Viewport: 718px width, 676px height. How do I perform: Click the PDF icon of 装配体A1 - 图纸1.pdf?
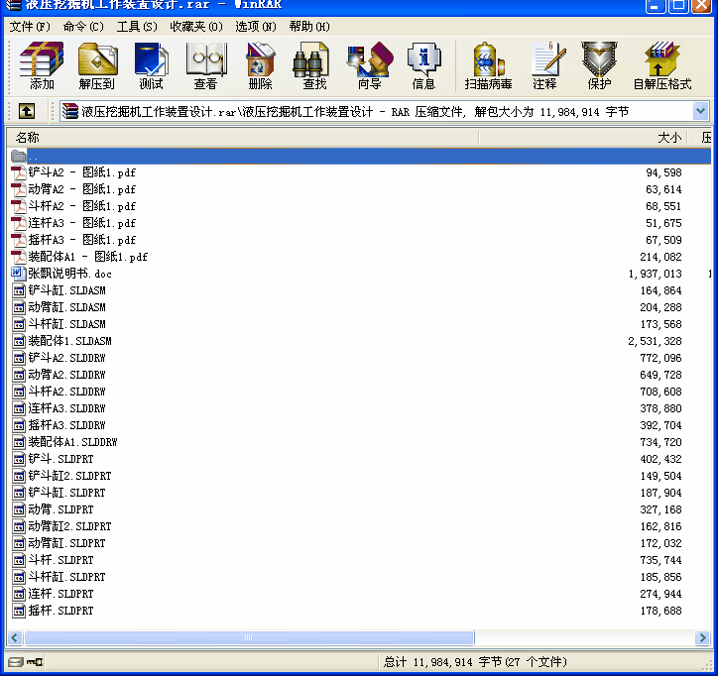(x=18, y=257)
